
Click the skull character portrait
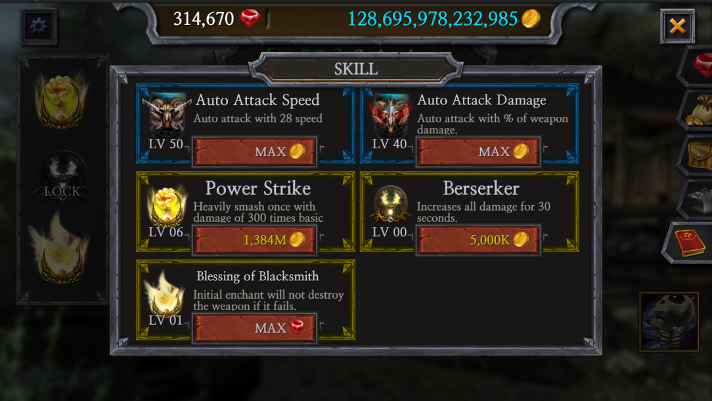[669, 322]
